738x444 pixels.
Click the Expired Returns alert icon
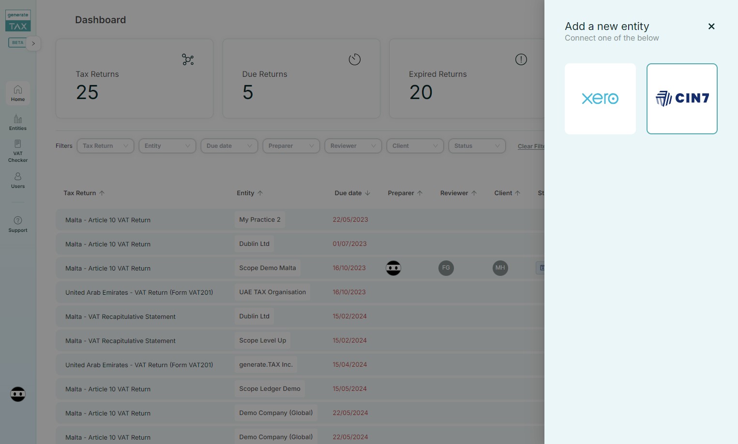(521, 59)
